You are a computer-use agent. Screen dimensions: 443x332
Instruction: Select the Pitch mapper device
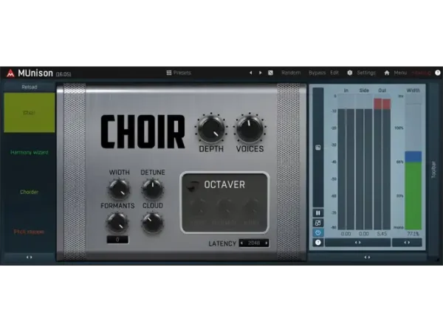(x=30, y=232)
